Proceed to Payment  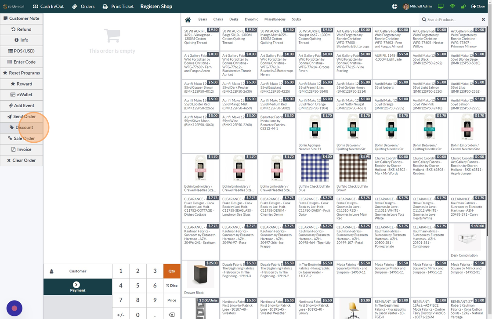click(x=78, y=286)
